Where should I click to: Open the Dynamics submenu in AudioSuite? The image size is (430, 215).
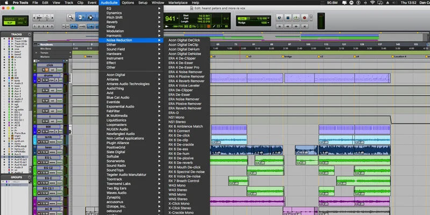[131, 13]
